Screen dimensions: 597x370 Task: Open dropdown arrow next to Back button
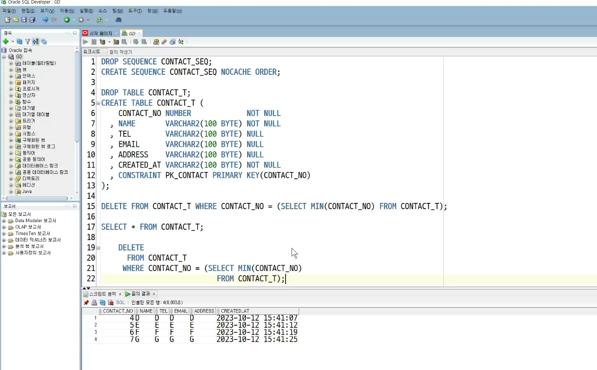(x=74, y=20)
